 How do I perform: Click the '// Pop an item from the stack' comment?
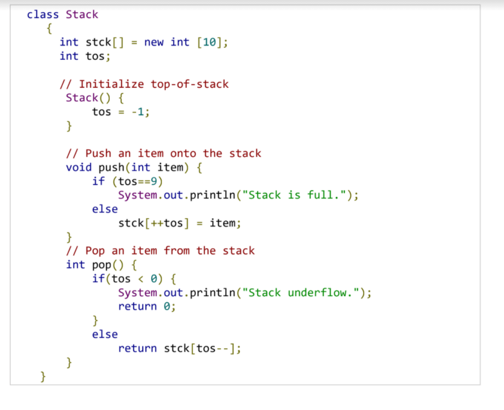point(160,251)
